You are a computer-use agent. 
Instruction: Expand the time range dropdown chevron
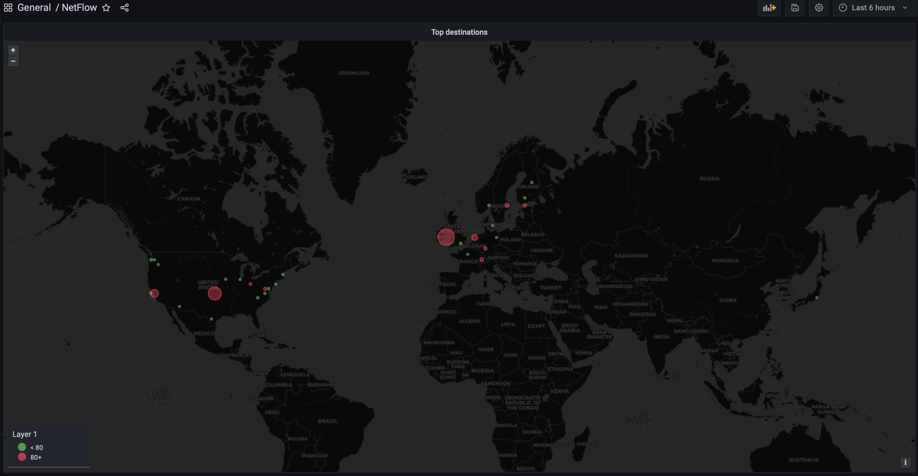pyautogui.click(x=905, y=8)
